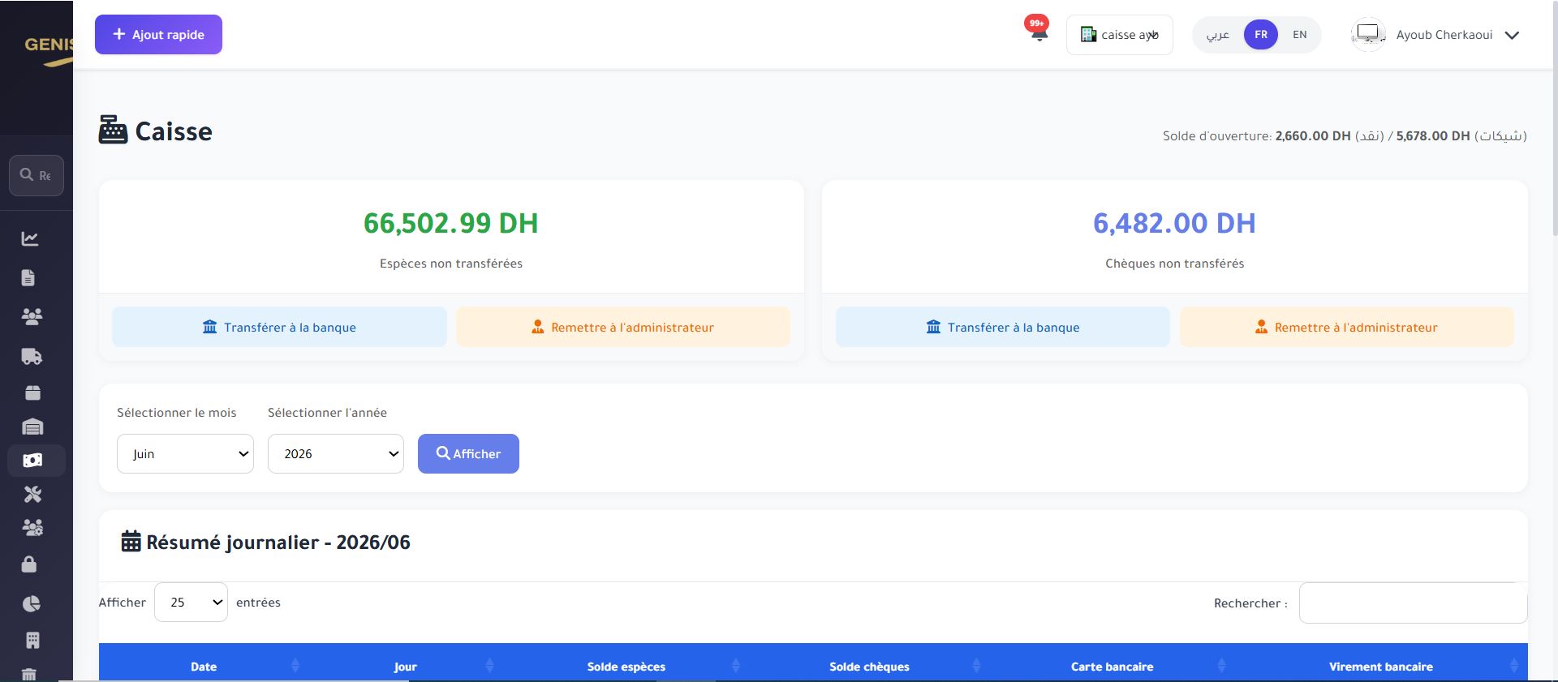Select the cash money icon in sidebar
Image resolution: width=1558 pixels, height=682 pixels.
[x=32, y=461]
